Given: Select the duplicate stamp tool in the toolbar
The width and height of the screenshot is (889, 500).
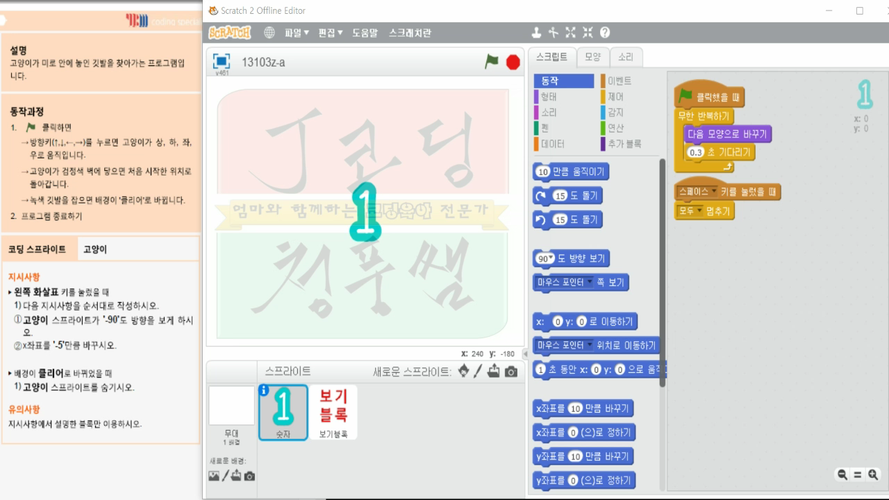Looking at the screenshot, I should pos(535,32).
